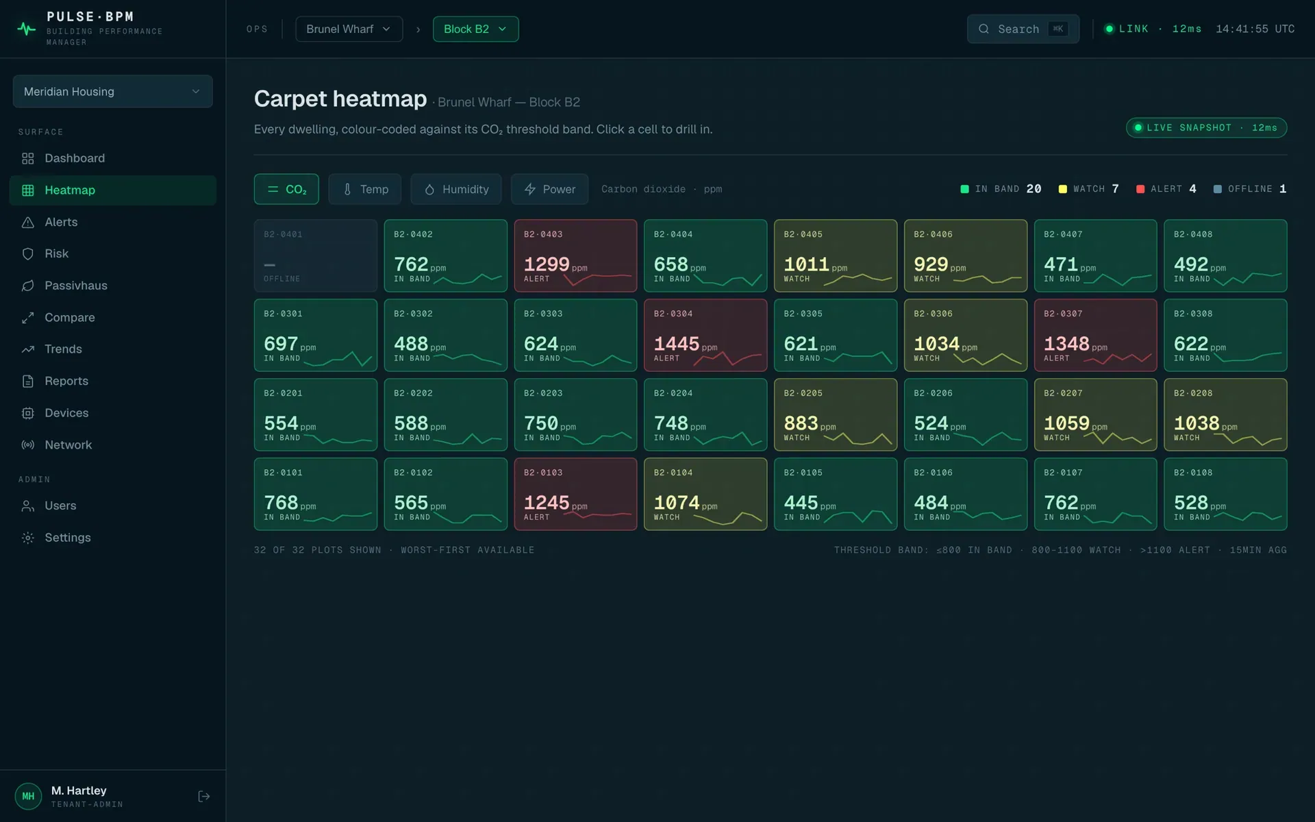Open the Block B2 dropdown
The height and width of the screenshot is (822, 1315).
coord(475,29)
